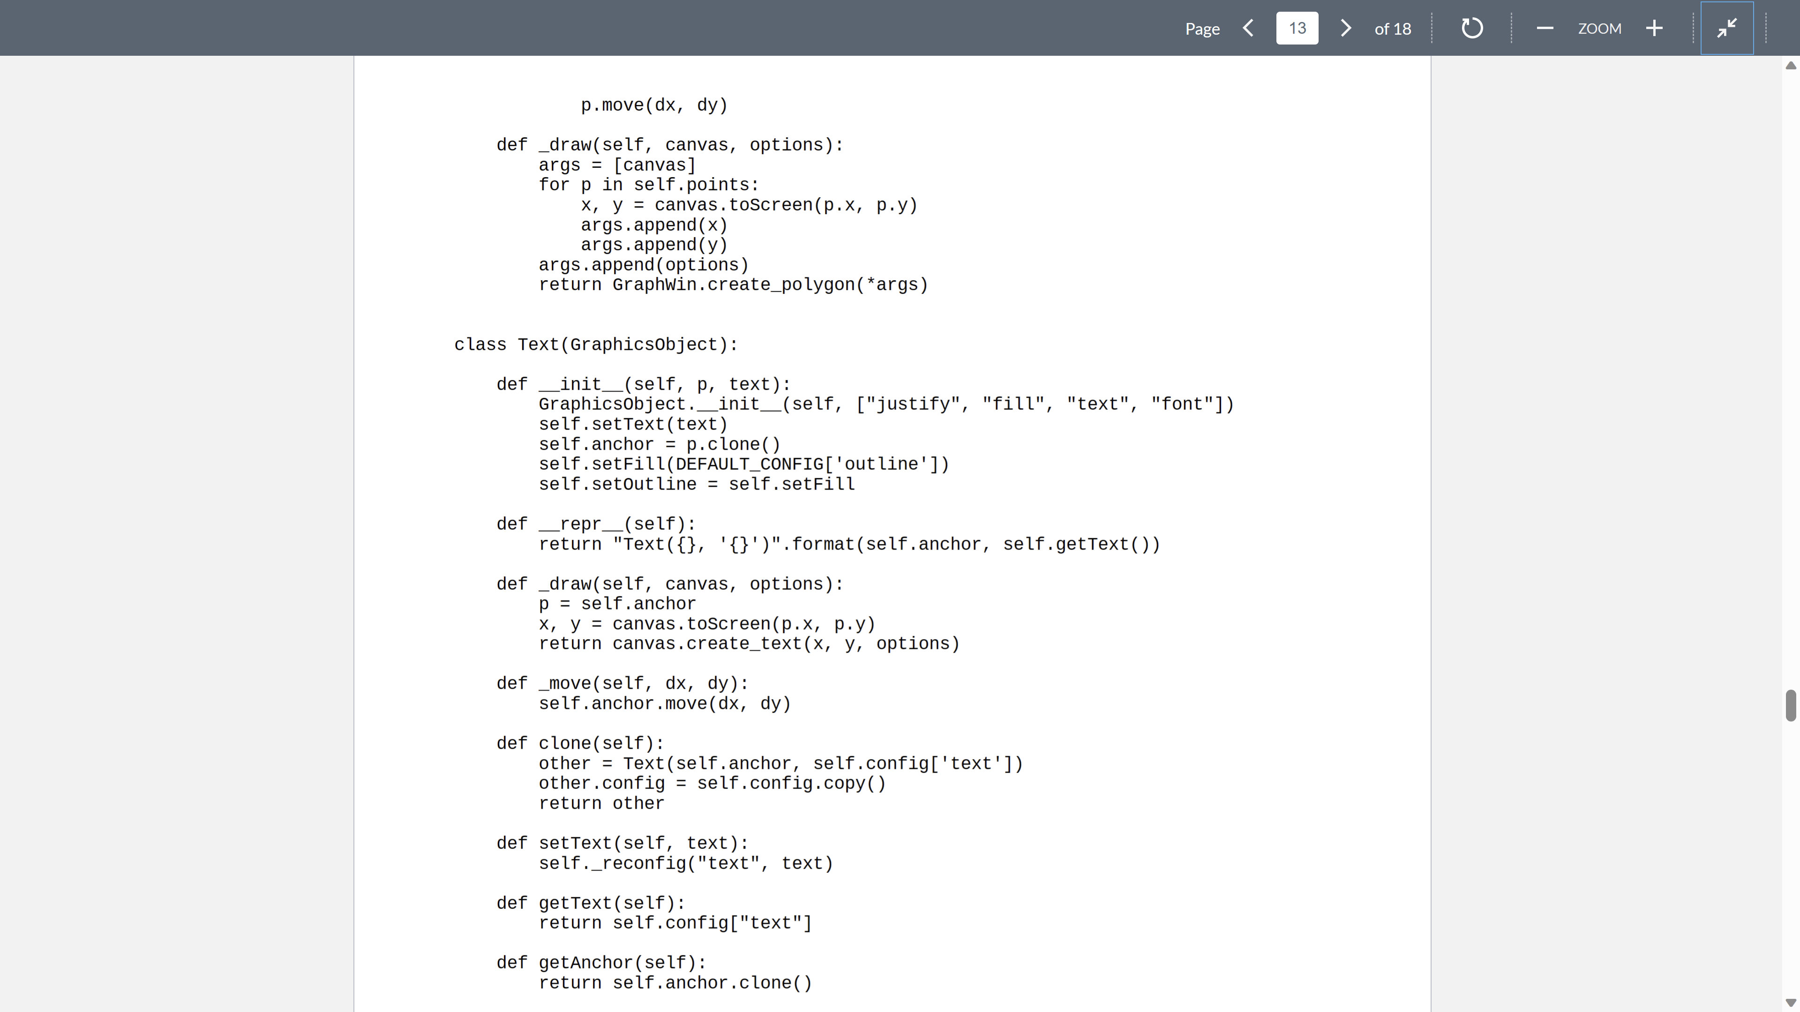Go to the next page arrow
1800x1012 pixels.
[x=1345, y=28]
